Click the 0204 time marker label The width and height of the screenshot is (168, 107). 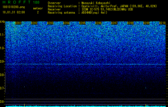click(66, 23)
